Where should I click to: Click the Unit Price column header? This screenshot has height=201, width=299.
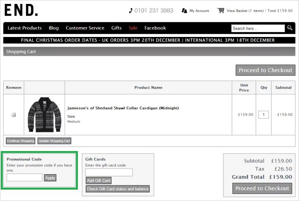coord(244,88)
